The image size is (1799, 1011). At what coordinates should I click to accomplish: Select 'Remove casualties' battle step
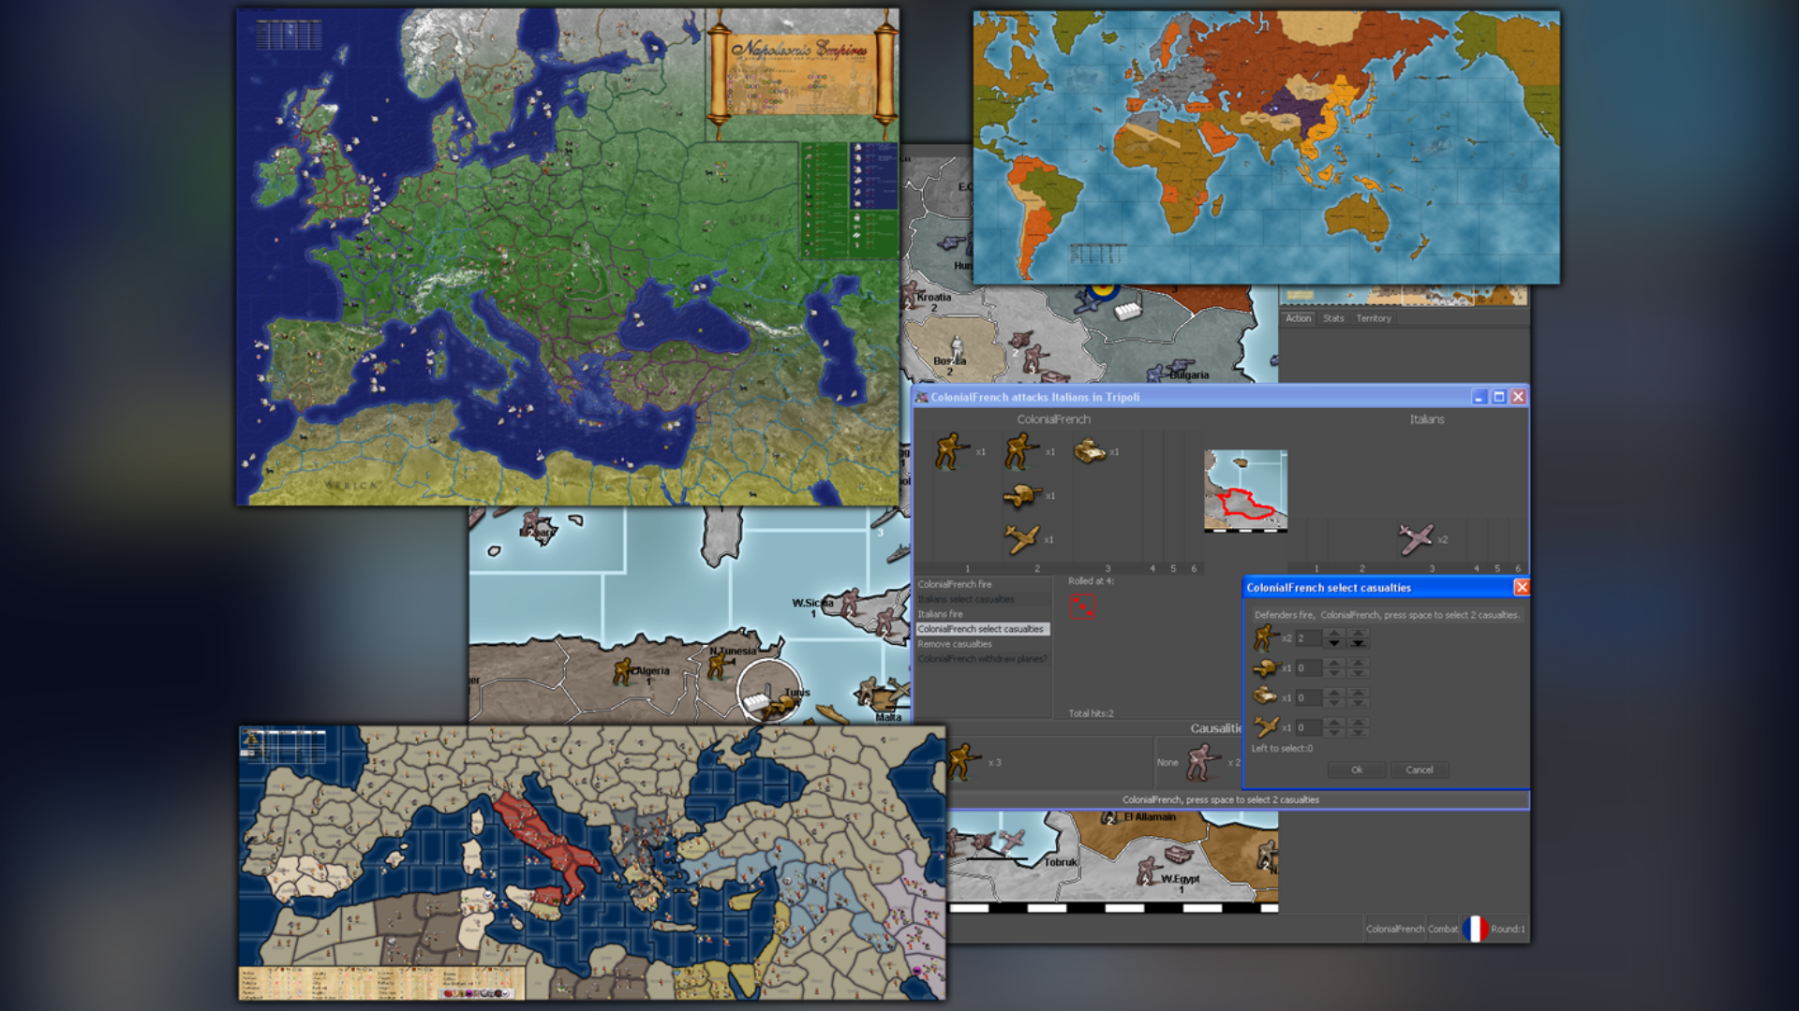click(x=982, y=644)
